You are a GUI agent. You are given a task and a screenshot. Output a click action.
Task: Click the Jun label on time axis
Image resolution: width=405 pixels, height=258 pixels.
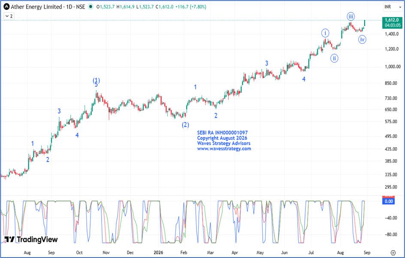click(284, 252)
